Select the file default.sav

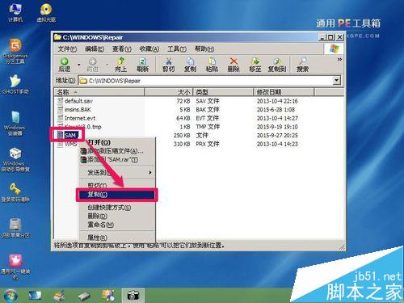75,101
